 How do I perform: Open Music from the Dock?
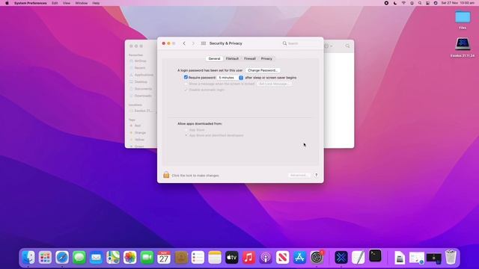point(248,257)
